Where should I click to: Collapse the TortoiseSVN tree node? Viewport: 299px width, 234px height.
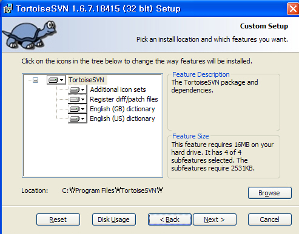pyautogui.click(x=36, y=80)
